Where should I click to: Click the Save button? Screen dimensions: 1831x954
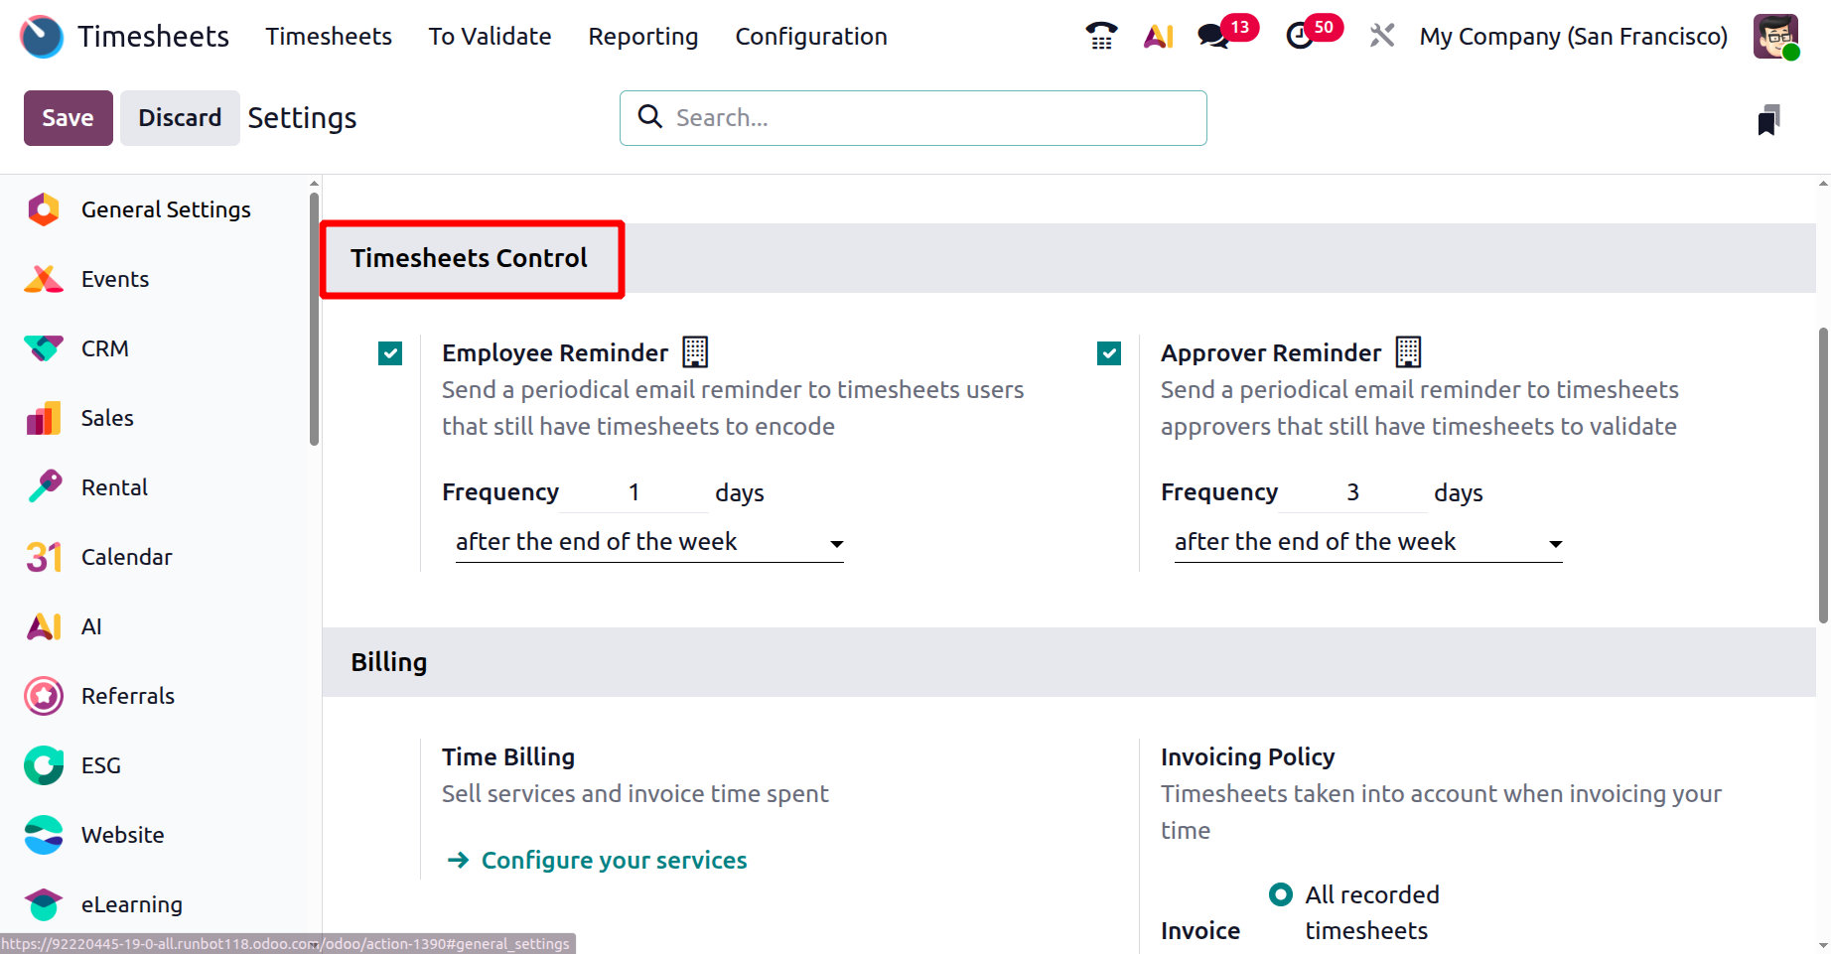click(68, 118)
